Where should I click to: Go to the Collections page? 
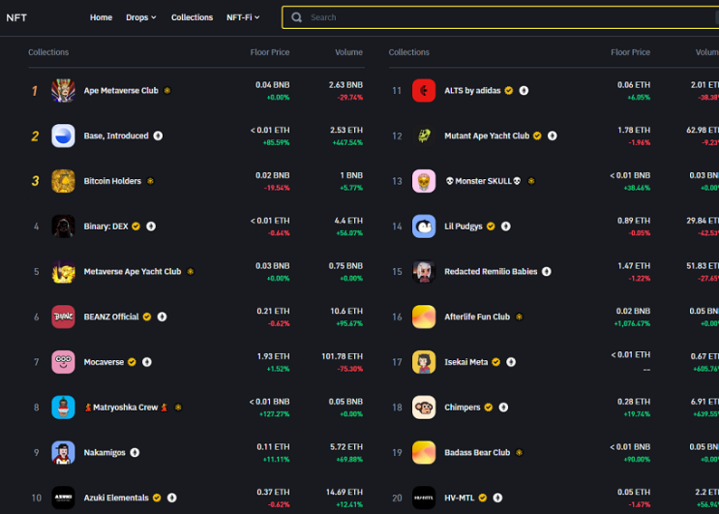pos(193,17)
